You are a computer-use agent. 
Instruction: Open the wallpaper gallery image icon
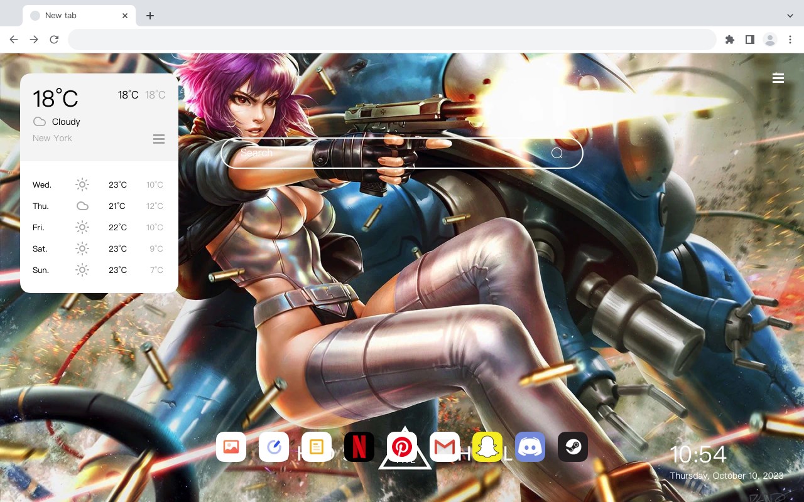(x=231, y=447)
